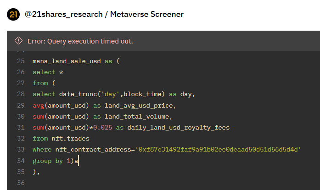Click 'date_trunc' on line 28

(x=78, y=94)
